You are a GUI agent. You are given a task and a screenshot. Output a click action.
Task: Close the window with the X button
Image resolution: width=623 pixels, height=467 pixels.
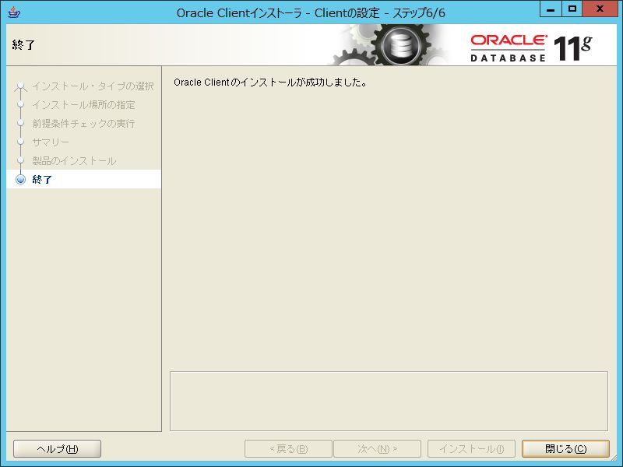tap(600, 9)
